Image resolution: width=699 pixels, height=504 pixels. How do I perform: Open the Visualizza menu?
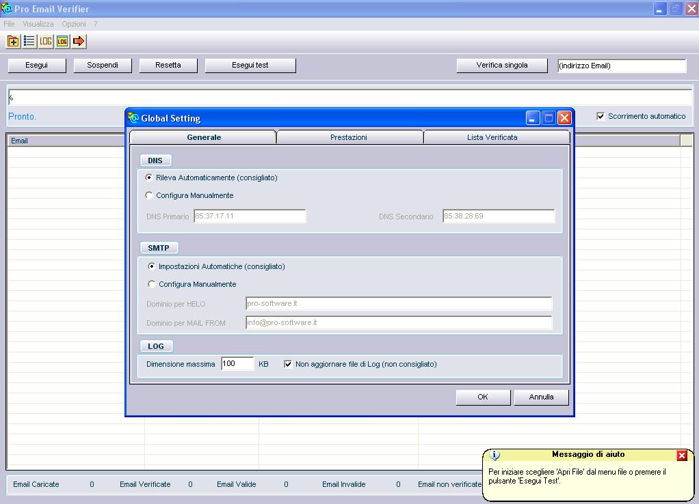pyautogui.click(x=38, y=24)
